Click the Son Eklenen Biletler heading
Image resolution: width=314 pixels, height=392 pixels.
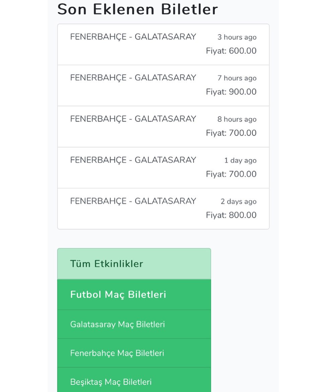click(138, 9)
